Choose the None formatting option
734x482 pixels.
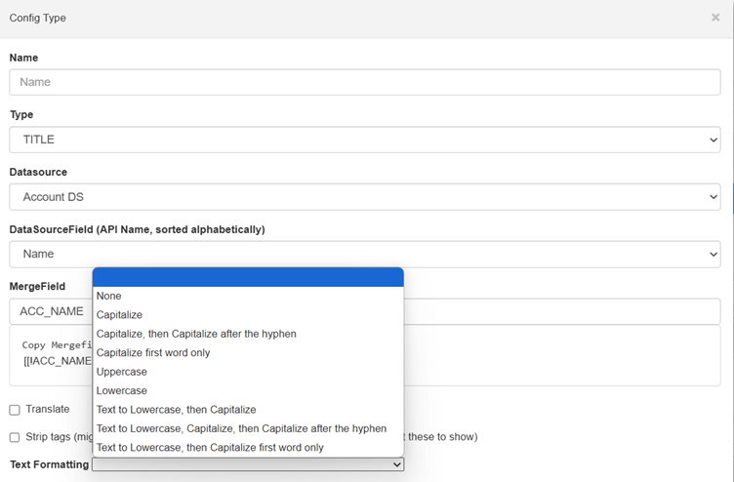(x=109, y=296)
